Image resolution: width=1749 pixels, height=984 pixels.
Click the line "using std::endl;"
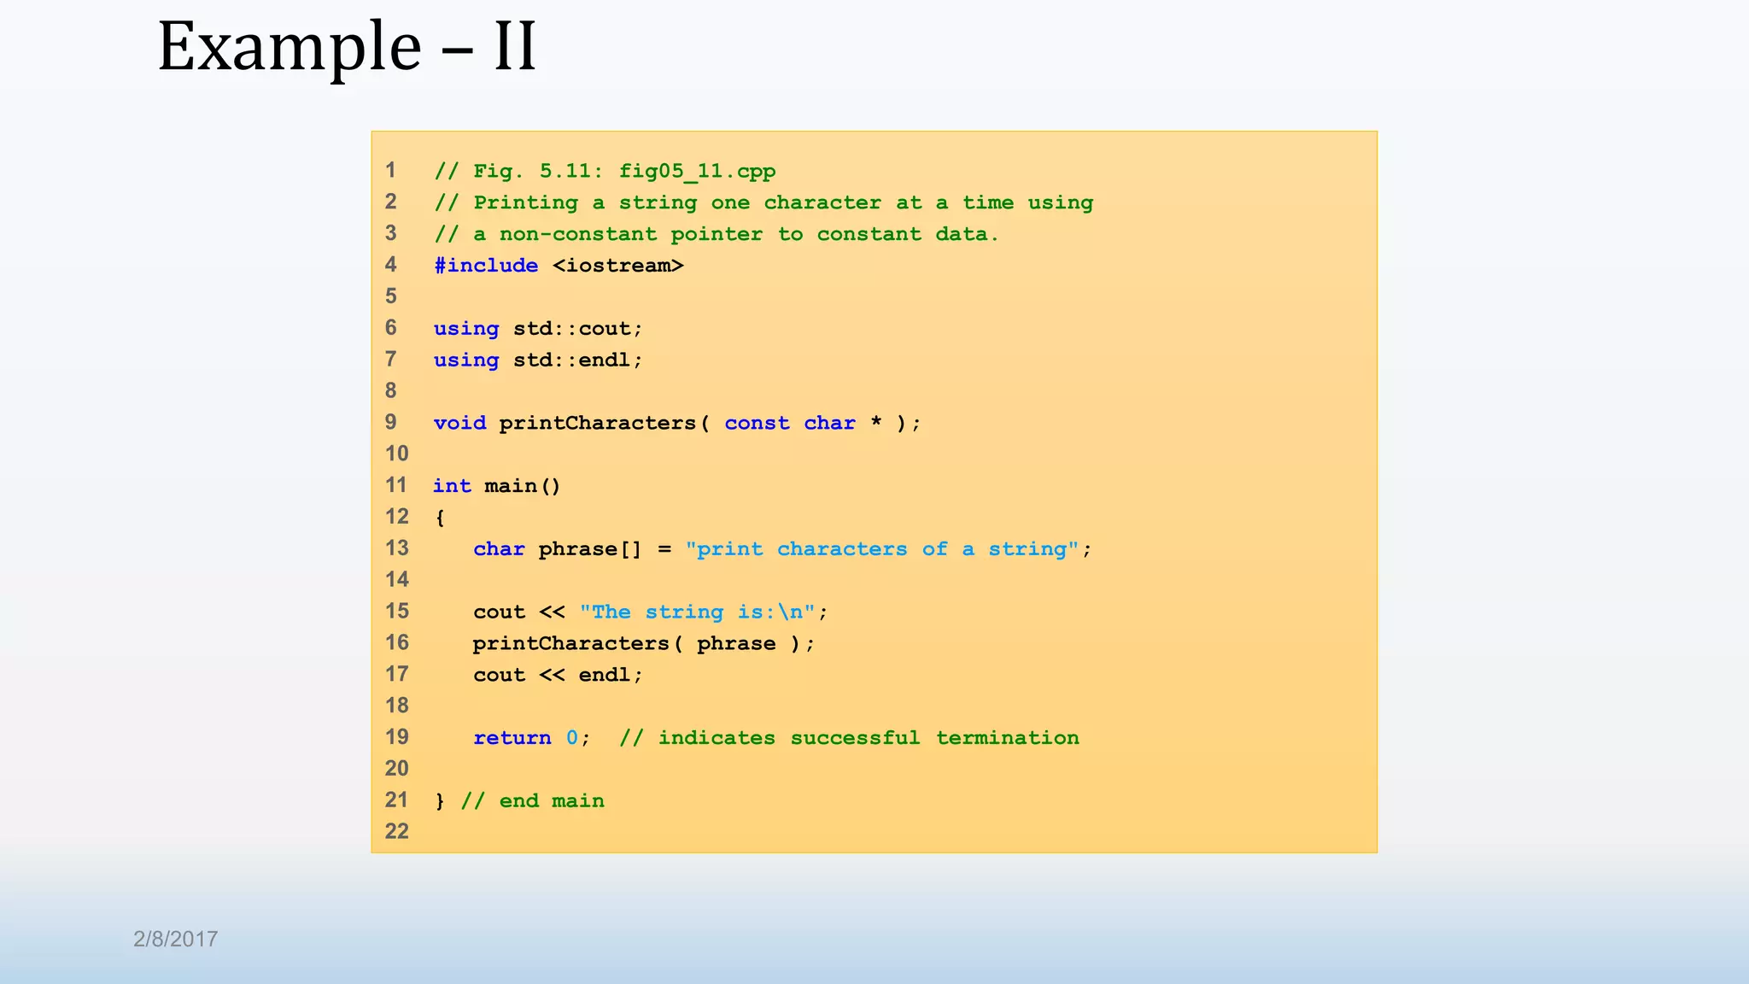coord(538,360)
